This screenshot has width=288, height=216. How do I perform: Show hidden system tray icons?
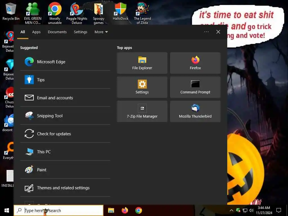point(231,210)
